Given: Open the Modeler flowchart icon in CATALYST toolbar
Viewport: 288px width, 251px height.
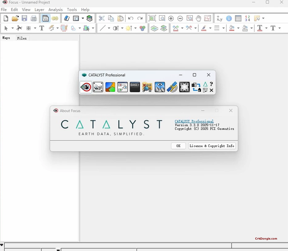Looking at the screenshot, I should click(x=122, y=87).
